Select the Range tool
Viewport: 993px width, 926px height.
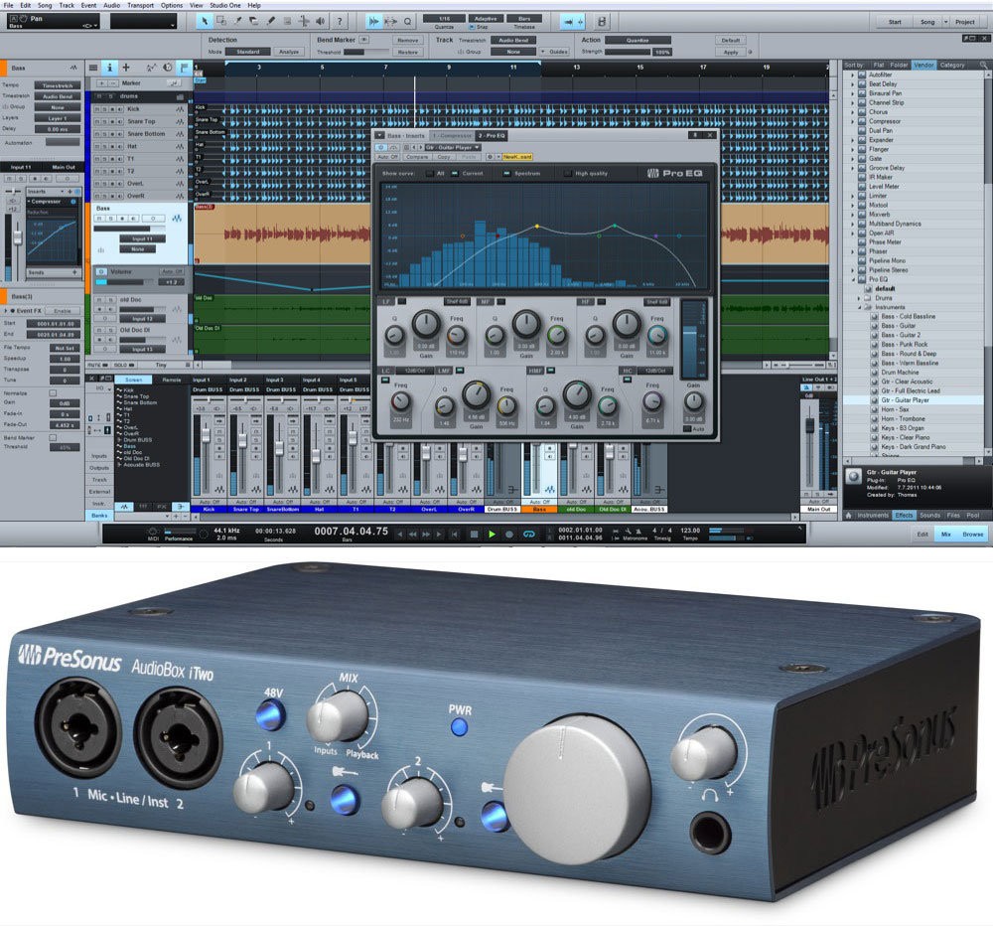pyautogui.click(x=220, y=21)
